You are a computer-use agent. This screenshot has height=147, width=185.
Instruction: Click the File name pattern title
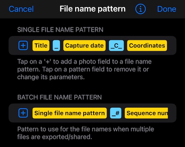[92, 9]
